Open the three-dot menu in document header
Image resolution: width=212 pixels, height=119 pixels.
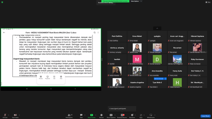pyautogui.click(x=98, y=32)
